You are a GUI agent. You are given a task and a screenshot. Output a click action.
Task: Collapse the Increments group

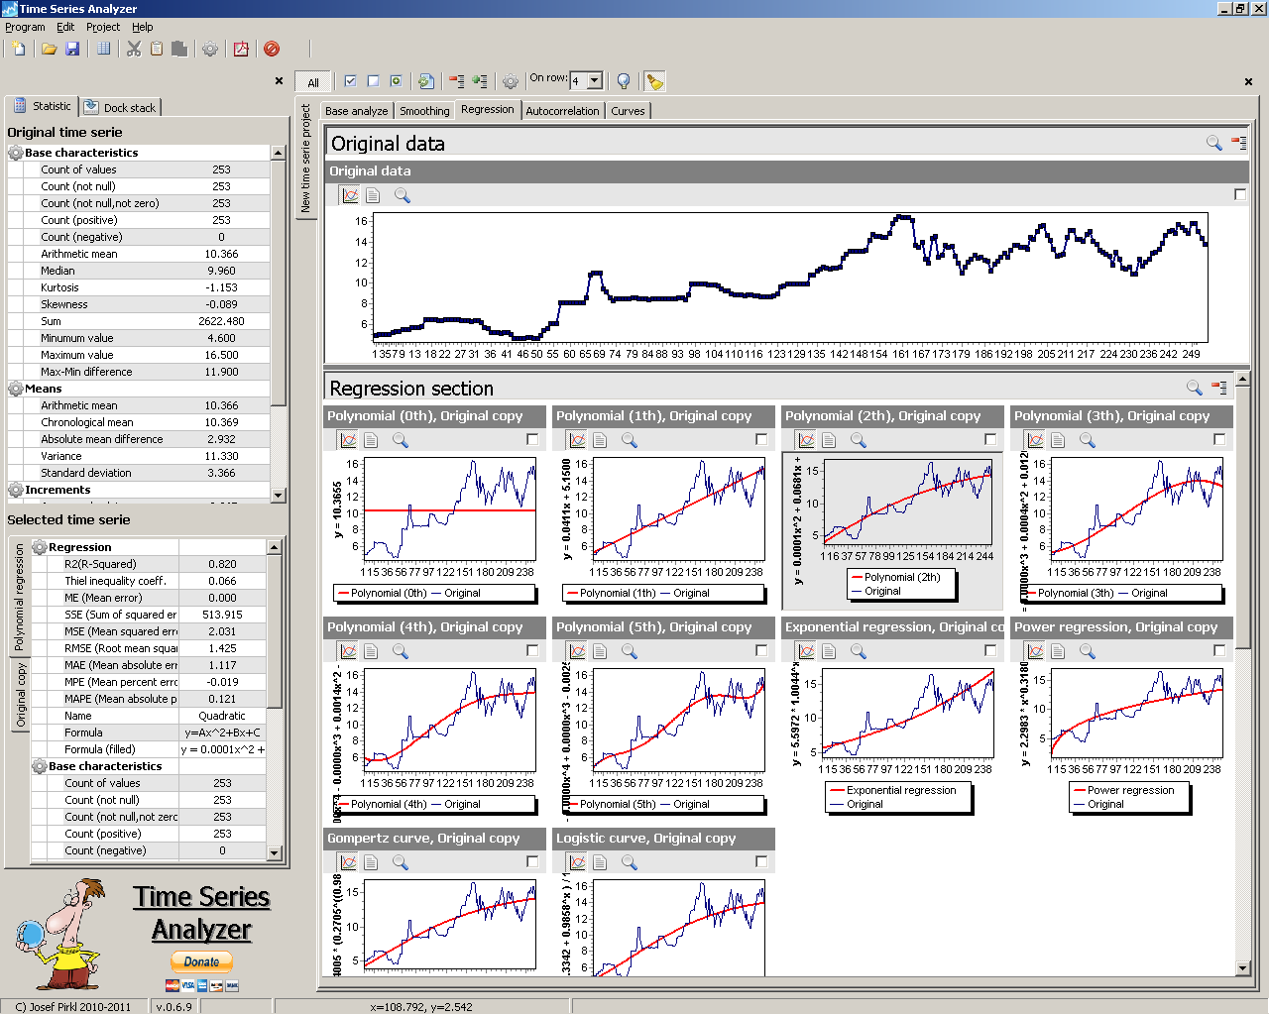pyautogui.click(x=16, y=490)
